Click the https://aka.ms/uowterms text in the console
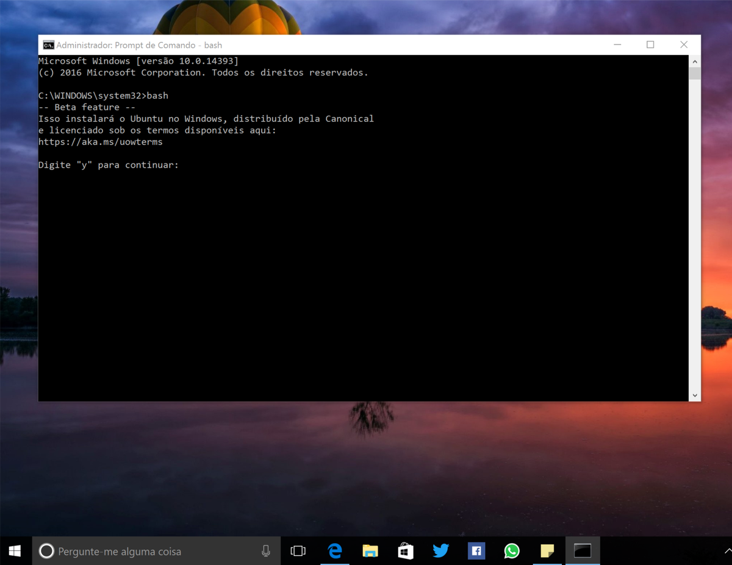This screenshot has width=732, height=565. point(101,142)
